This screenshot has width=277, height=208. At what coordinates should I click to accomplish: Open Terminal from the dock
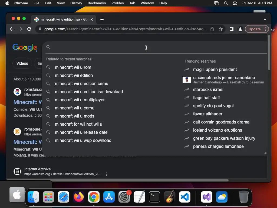(154, 197)
